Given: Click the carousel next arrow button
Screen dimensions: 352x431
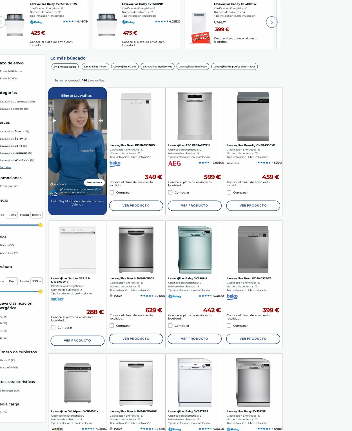Looking at the screenshot, I should pyautogui.click(x=271, y=22).
